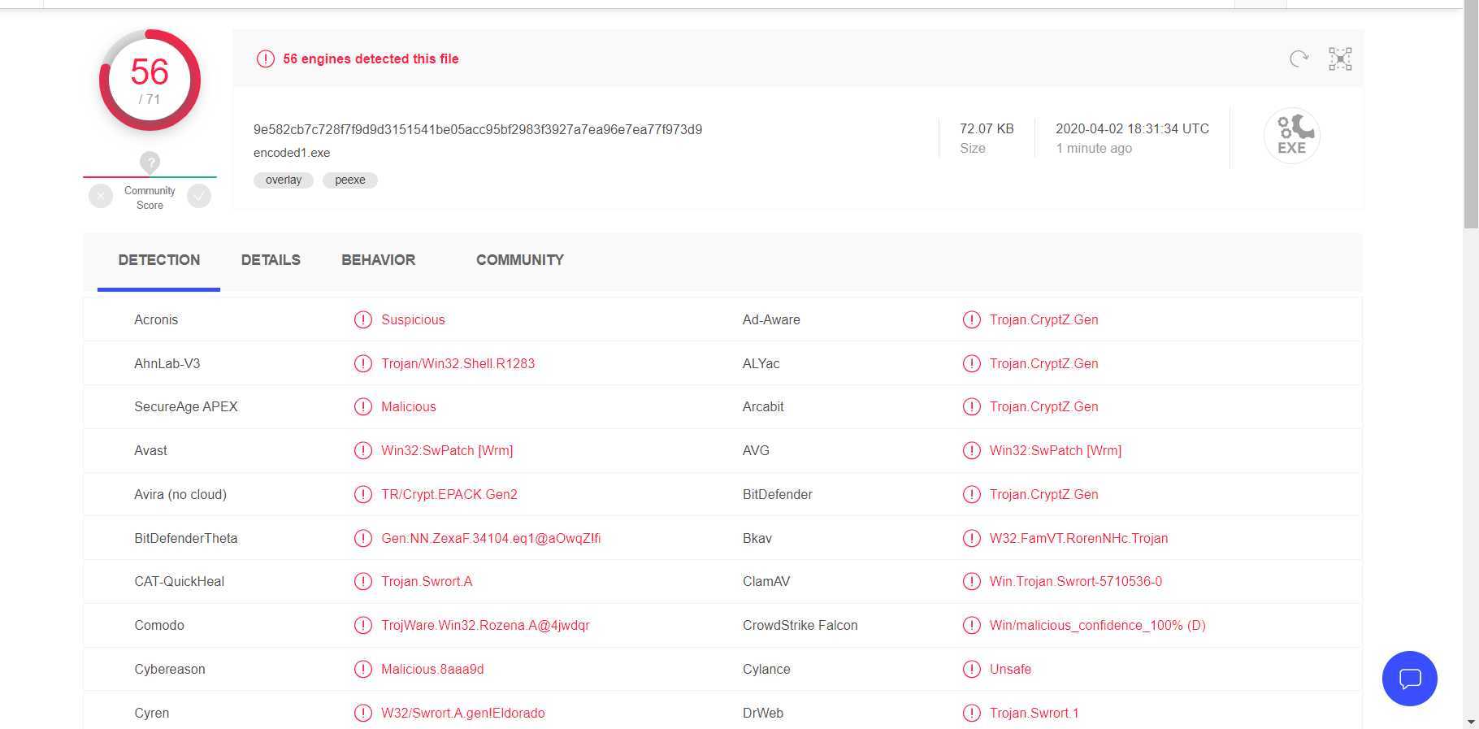Click the detection score circle 56/71
This screenshot has height=729, width=1479.
point(150,80)
